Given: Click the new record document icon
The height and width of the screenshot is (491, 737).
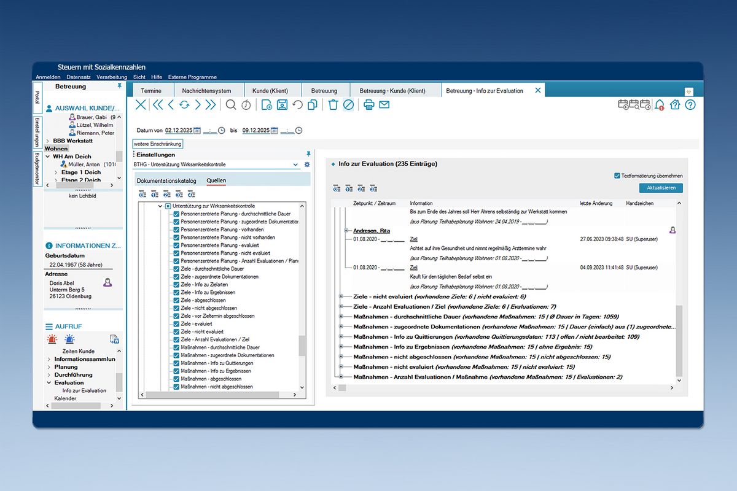Looking at the screenshot, I should point(267,105).
